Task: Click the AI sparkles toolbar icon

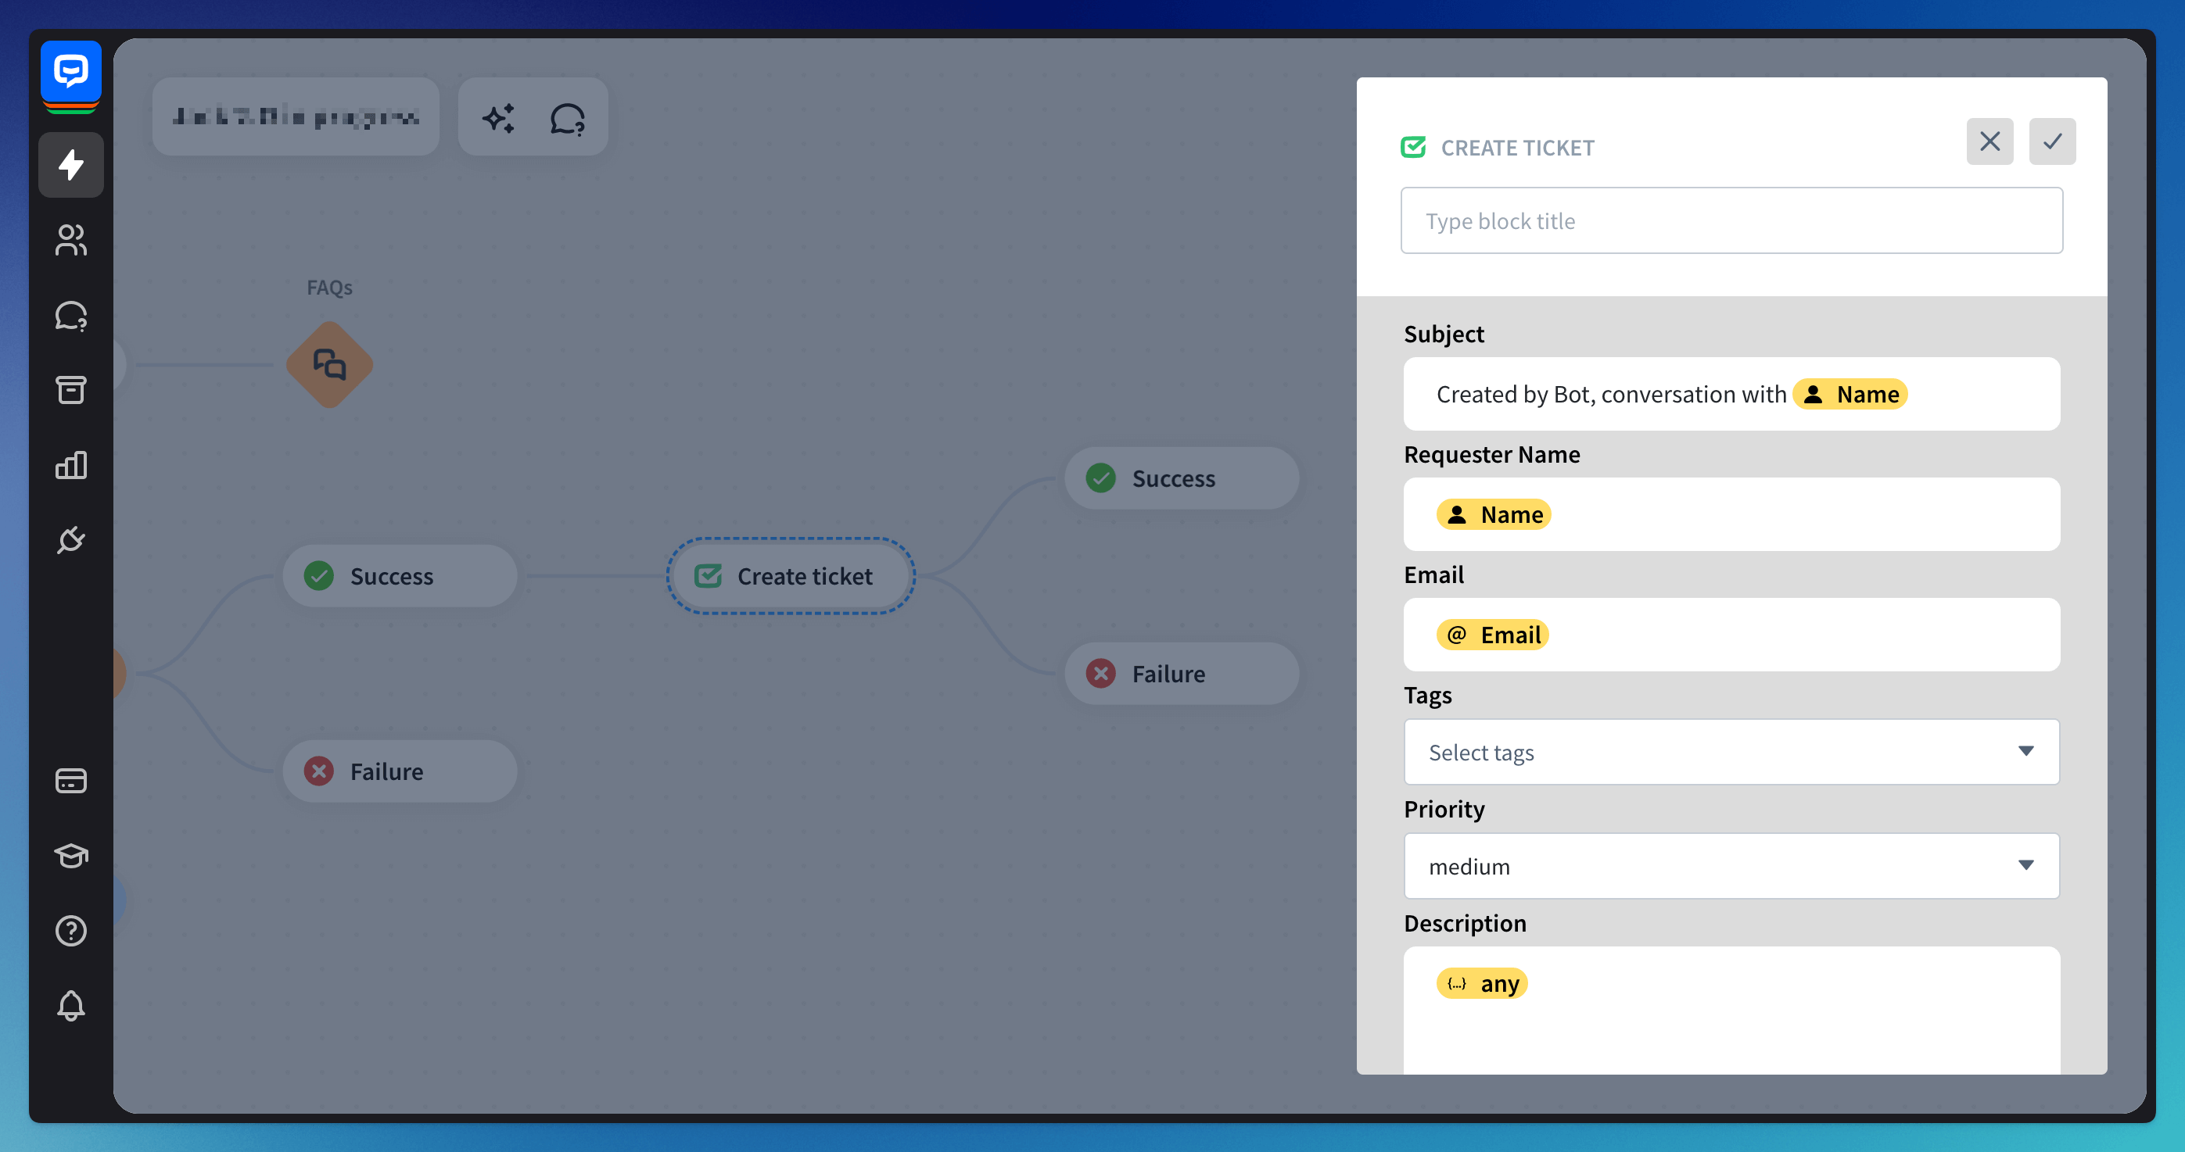Action: [499, 118]
